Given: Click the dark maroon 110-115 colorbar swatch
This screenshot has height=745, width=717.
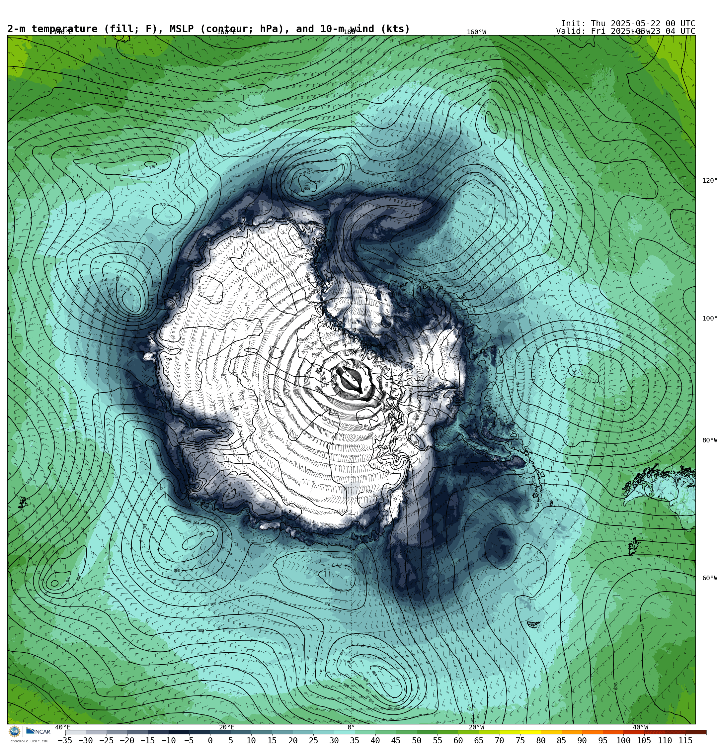Looking at the screenshot, I should tap(675, 732).
